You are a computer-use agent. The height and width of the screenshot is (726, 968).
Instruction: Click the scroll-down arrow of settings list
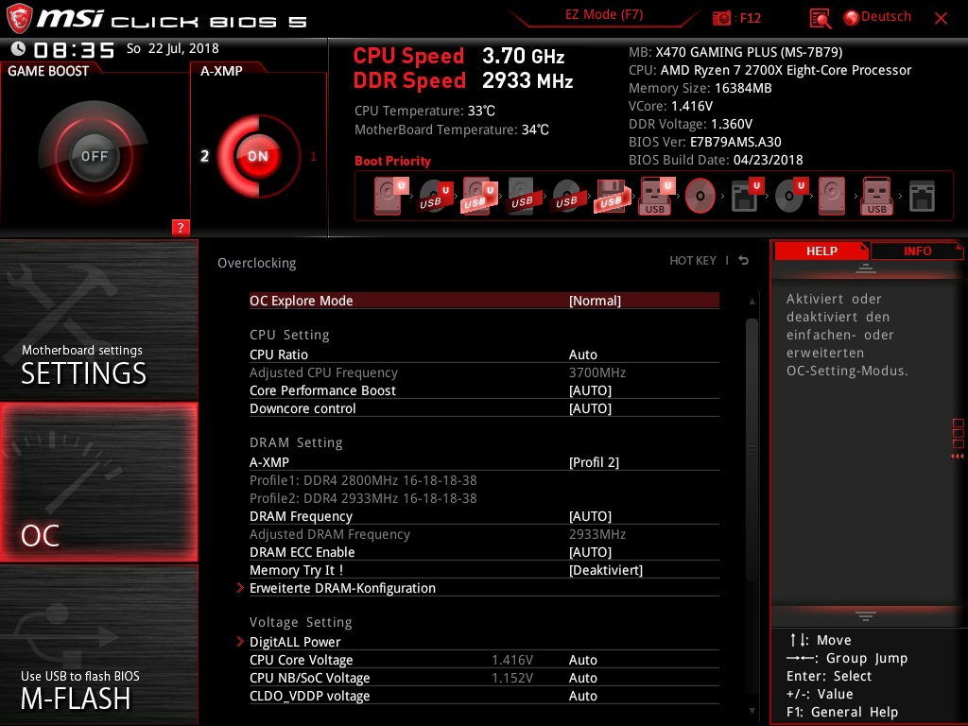coord(752,711)
